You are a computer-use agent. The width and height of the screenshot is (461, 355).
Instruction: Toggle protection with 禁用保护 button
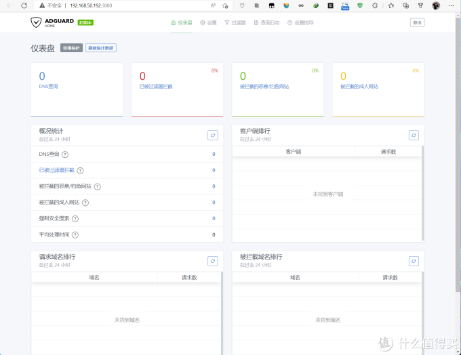(71, 48)
